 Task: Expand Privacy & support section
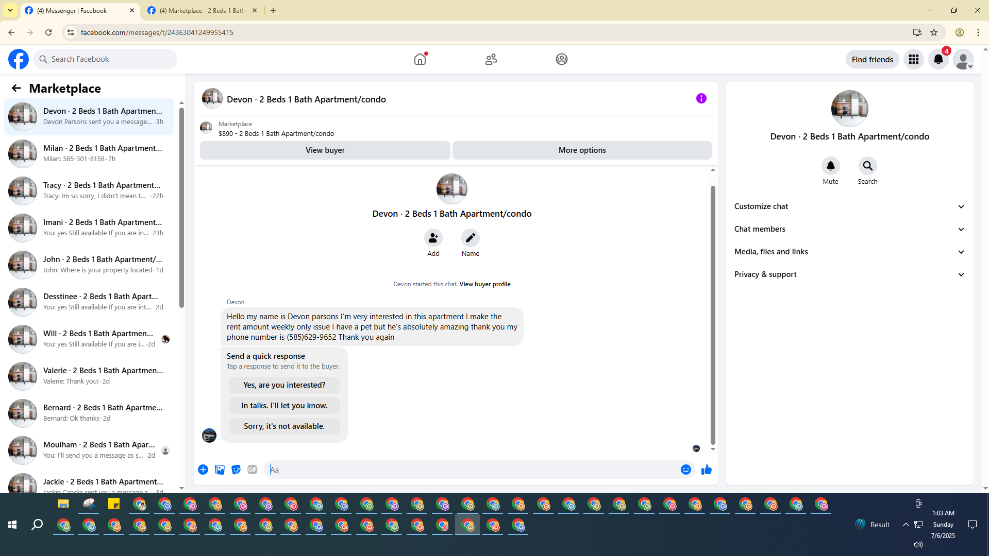tap(849, 274)
